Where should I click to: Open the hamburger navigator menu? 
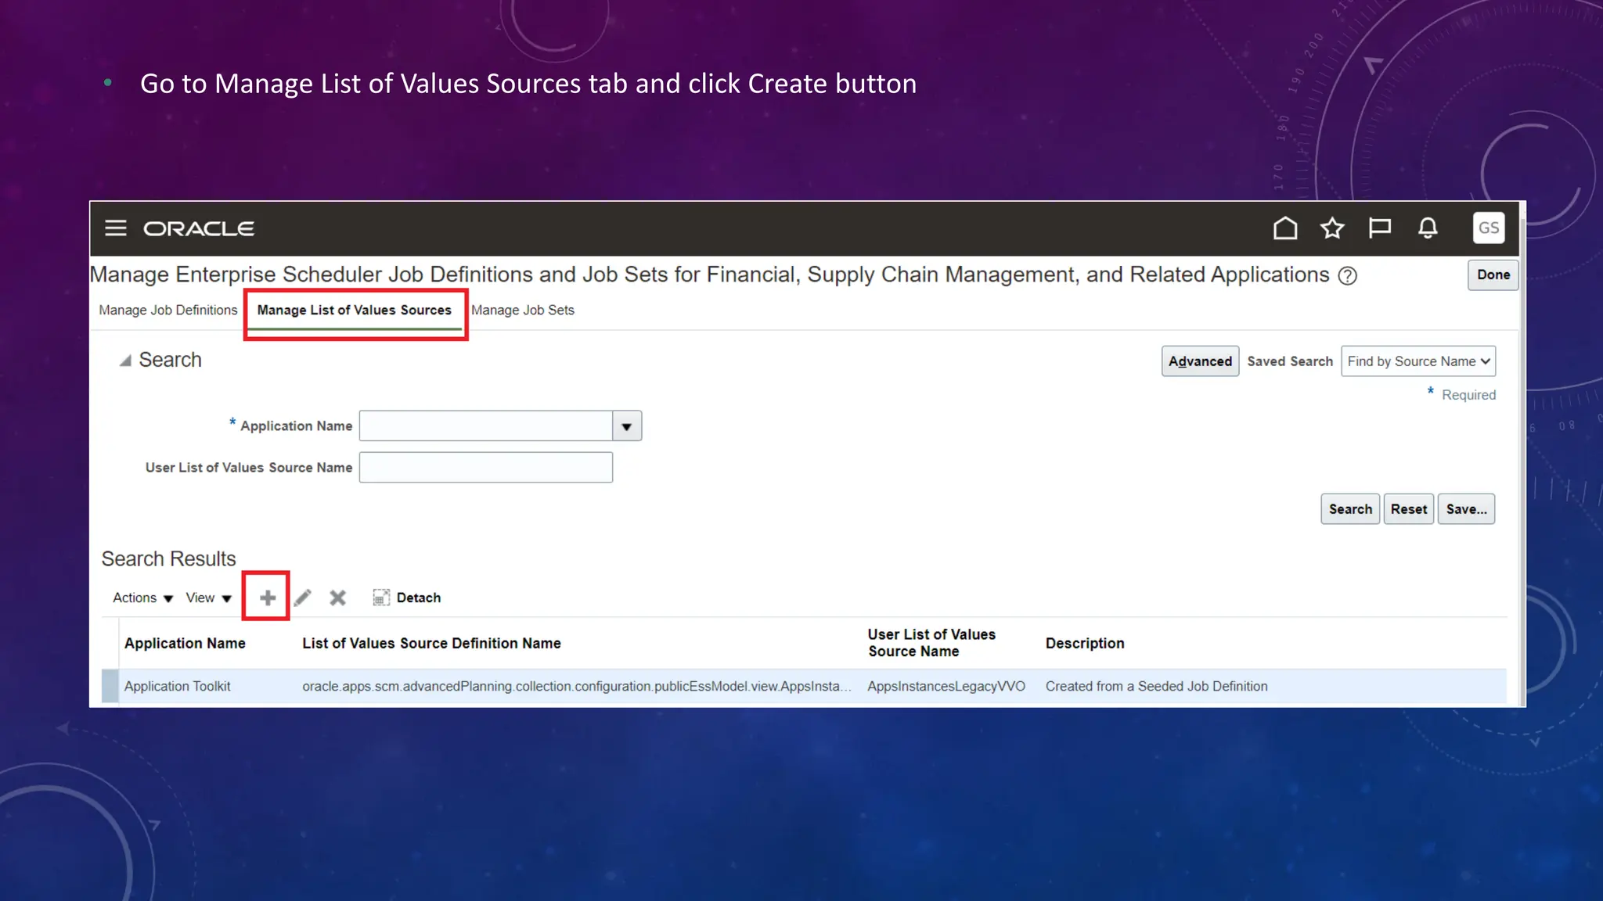[x=116, y=228]
